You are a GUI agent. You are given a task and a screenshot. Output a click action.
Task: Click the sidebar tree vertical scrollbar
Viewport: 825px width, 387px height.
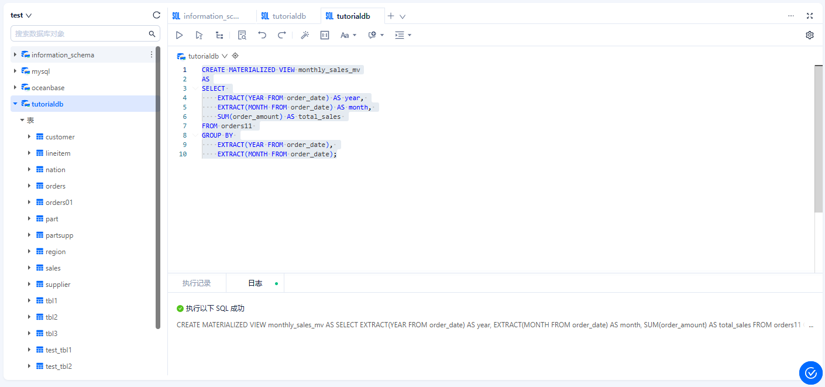coord(158,187)
